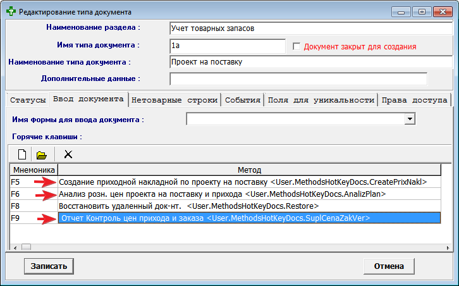Select the F8 mnemonic cell
This screenshot has height=286, width=459.
click(34, 206)
